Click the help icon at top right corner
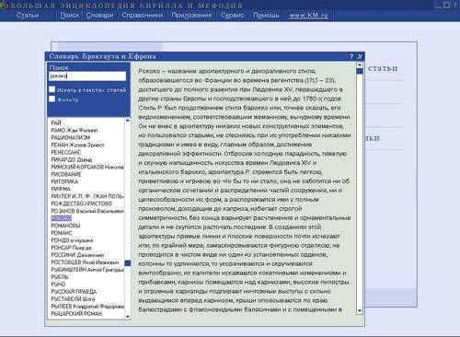 click(x=455, y=5)
